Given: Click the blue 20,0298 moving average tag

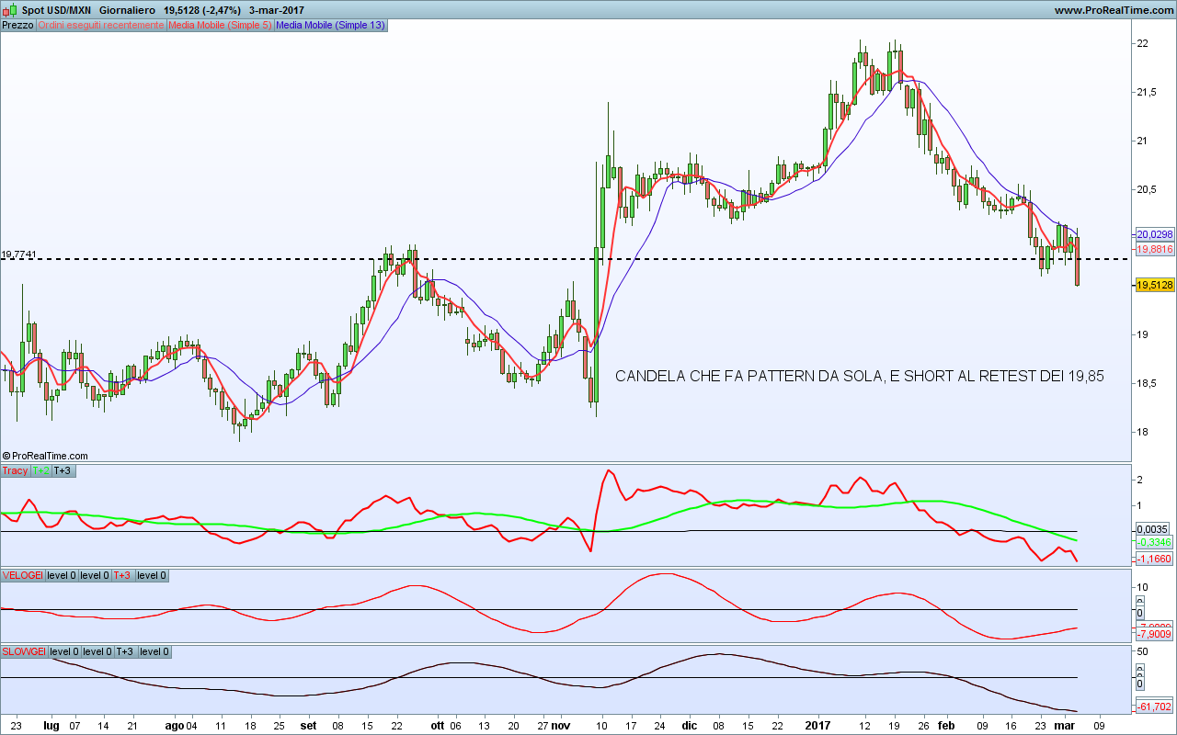Looking at the screenshot, I should click(x=1155, y=234).
